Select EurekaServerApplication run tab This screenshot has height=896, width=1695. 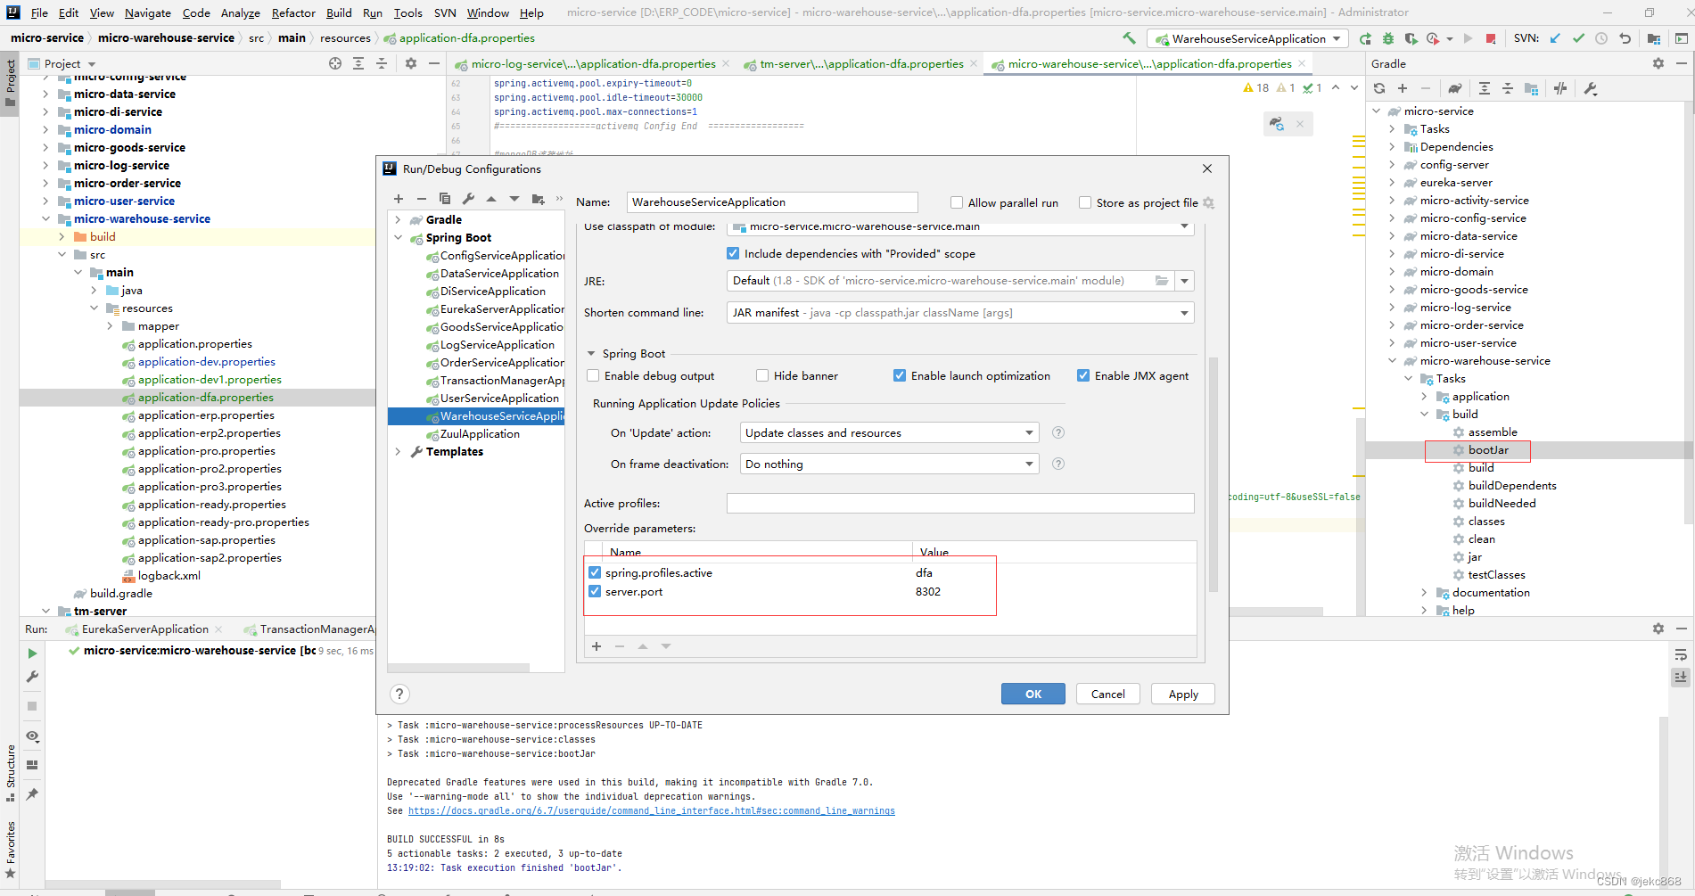click(x=144, y=629)
